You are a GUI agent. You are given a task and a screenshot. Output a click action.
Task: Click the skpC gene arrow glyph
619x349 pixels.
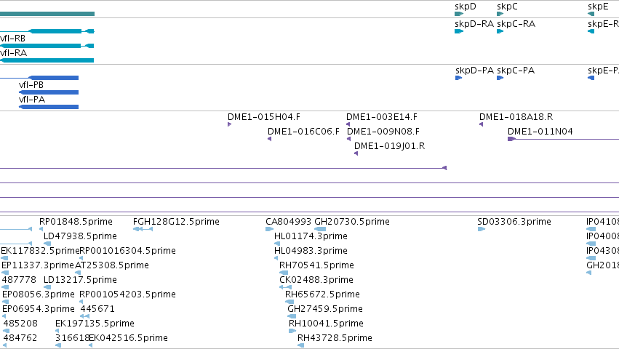[x=500, y=14]
